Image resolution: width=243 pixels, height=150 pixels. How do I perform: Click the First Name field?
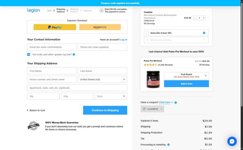[52, 71]
